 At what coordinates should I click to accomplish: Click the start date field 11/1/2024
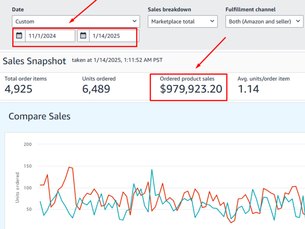(x=50, y=36)
